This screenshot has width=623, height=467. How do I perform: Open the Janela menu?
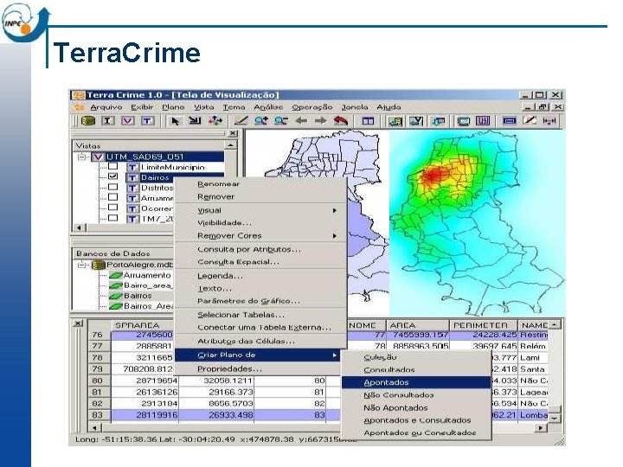coord(355,107)
